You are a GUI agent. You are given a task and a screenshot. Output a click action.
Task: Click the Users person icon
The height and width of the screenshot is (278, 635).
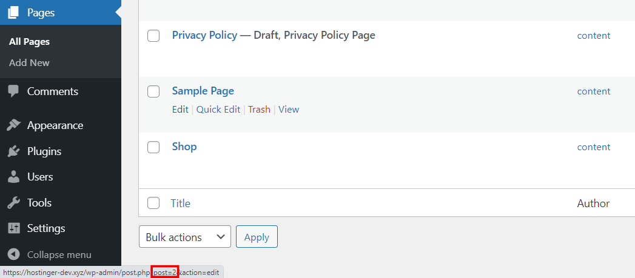tap(13, 177)
